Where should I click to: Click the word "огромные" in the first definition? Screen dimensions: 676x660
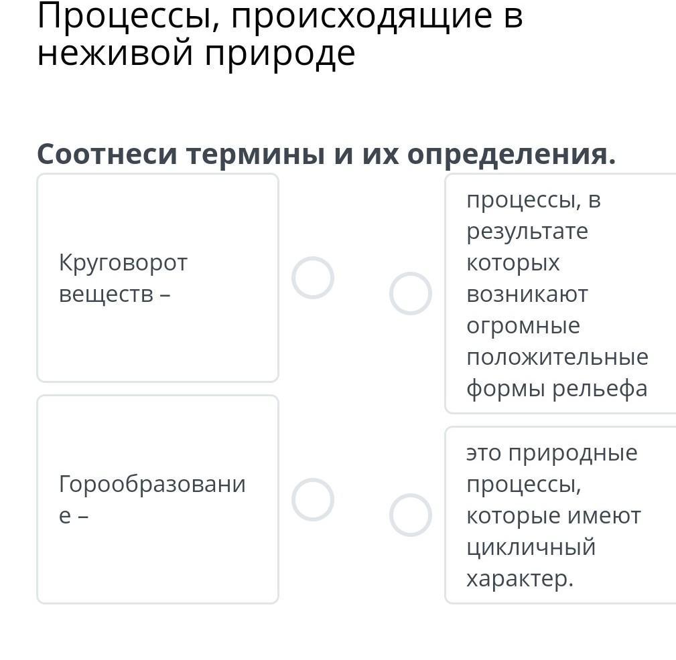click(523, 325)
